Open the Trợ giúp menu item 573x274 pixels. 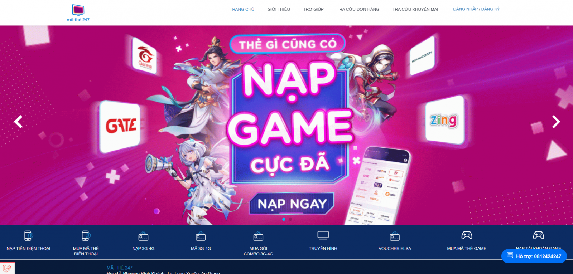313,9
